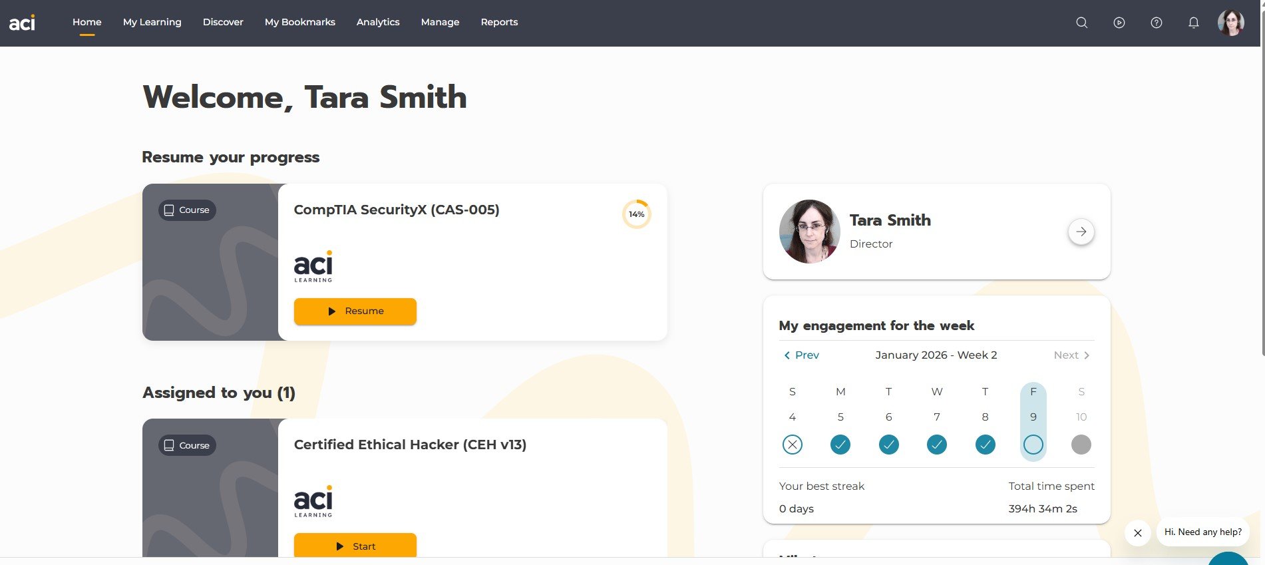This screenshot has height=565, width=1265.
Task: Click the ACI logo in the header
Action: point(22,23)
